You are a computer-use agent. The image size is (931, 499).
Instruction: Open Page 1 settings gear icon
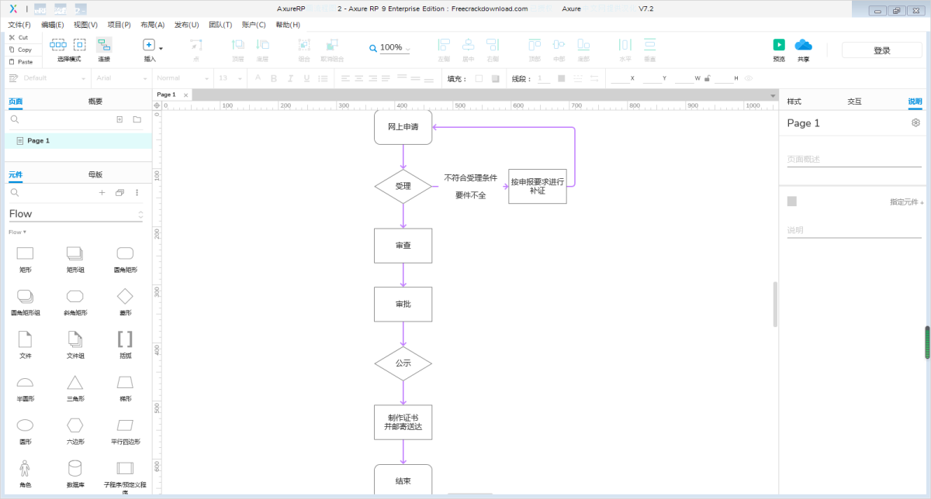pos(915,123)
